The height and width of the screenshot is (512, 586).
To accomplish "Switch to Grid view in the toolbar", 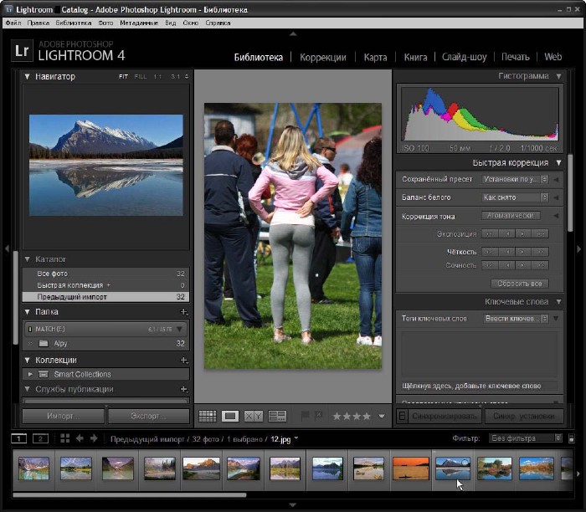I will click(x=207, y=416).
